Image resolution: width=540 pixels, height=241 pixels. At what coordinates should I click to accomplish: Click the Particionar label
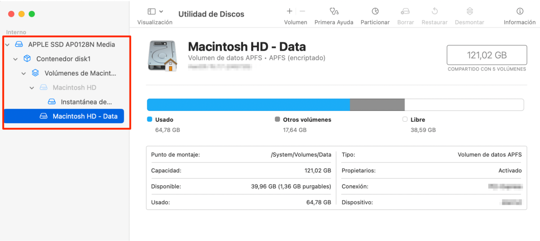click(375, 22)
